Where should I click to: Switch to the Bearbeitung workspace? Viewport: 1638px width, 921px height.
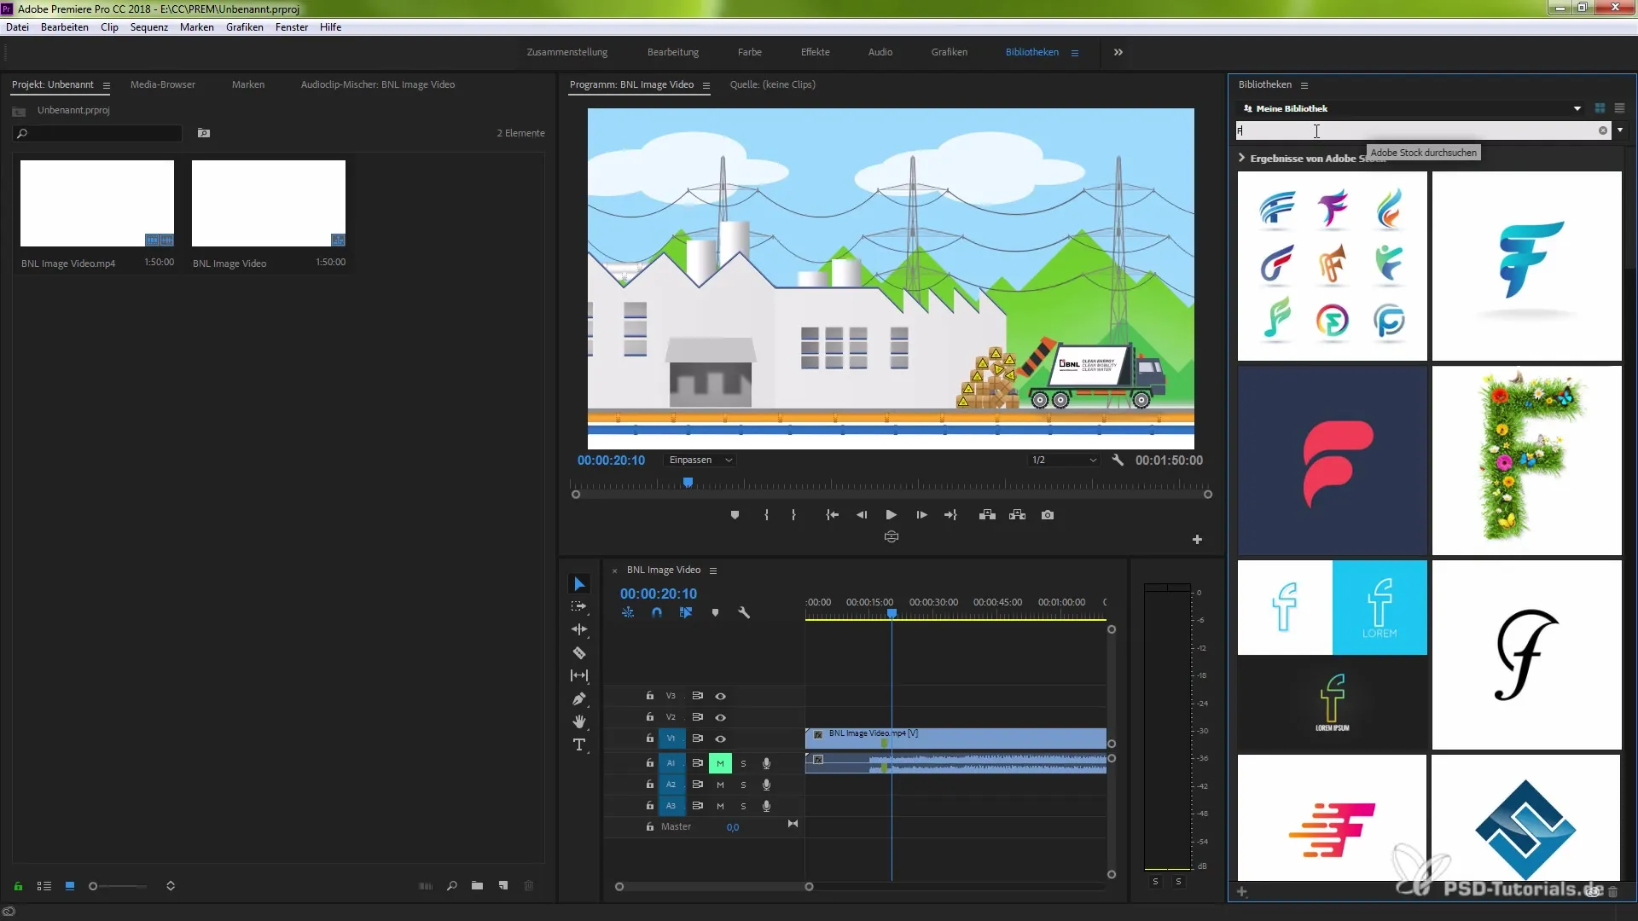pyautogui.click(x=672, y=52)
